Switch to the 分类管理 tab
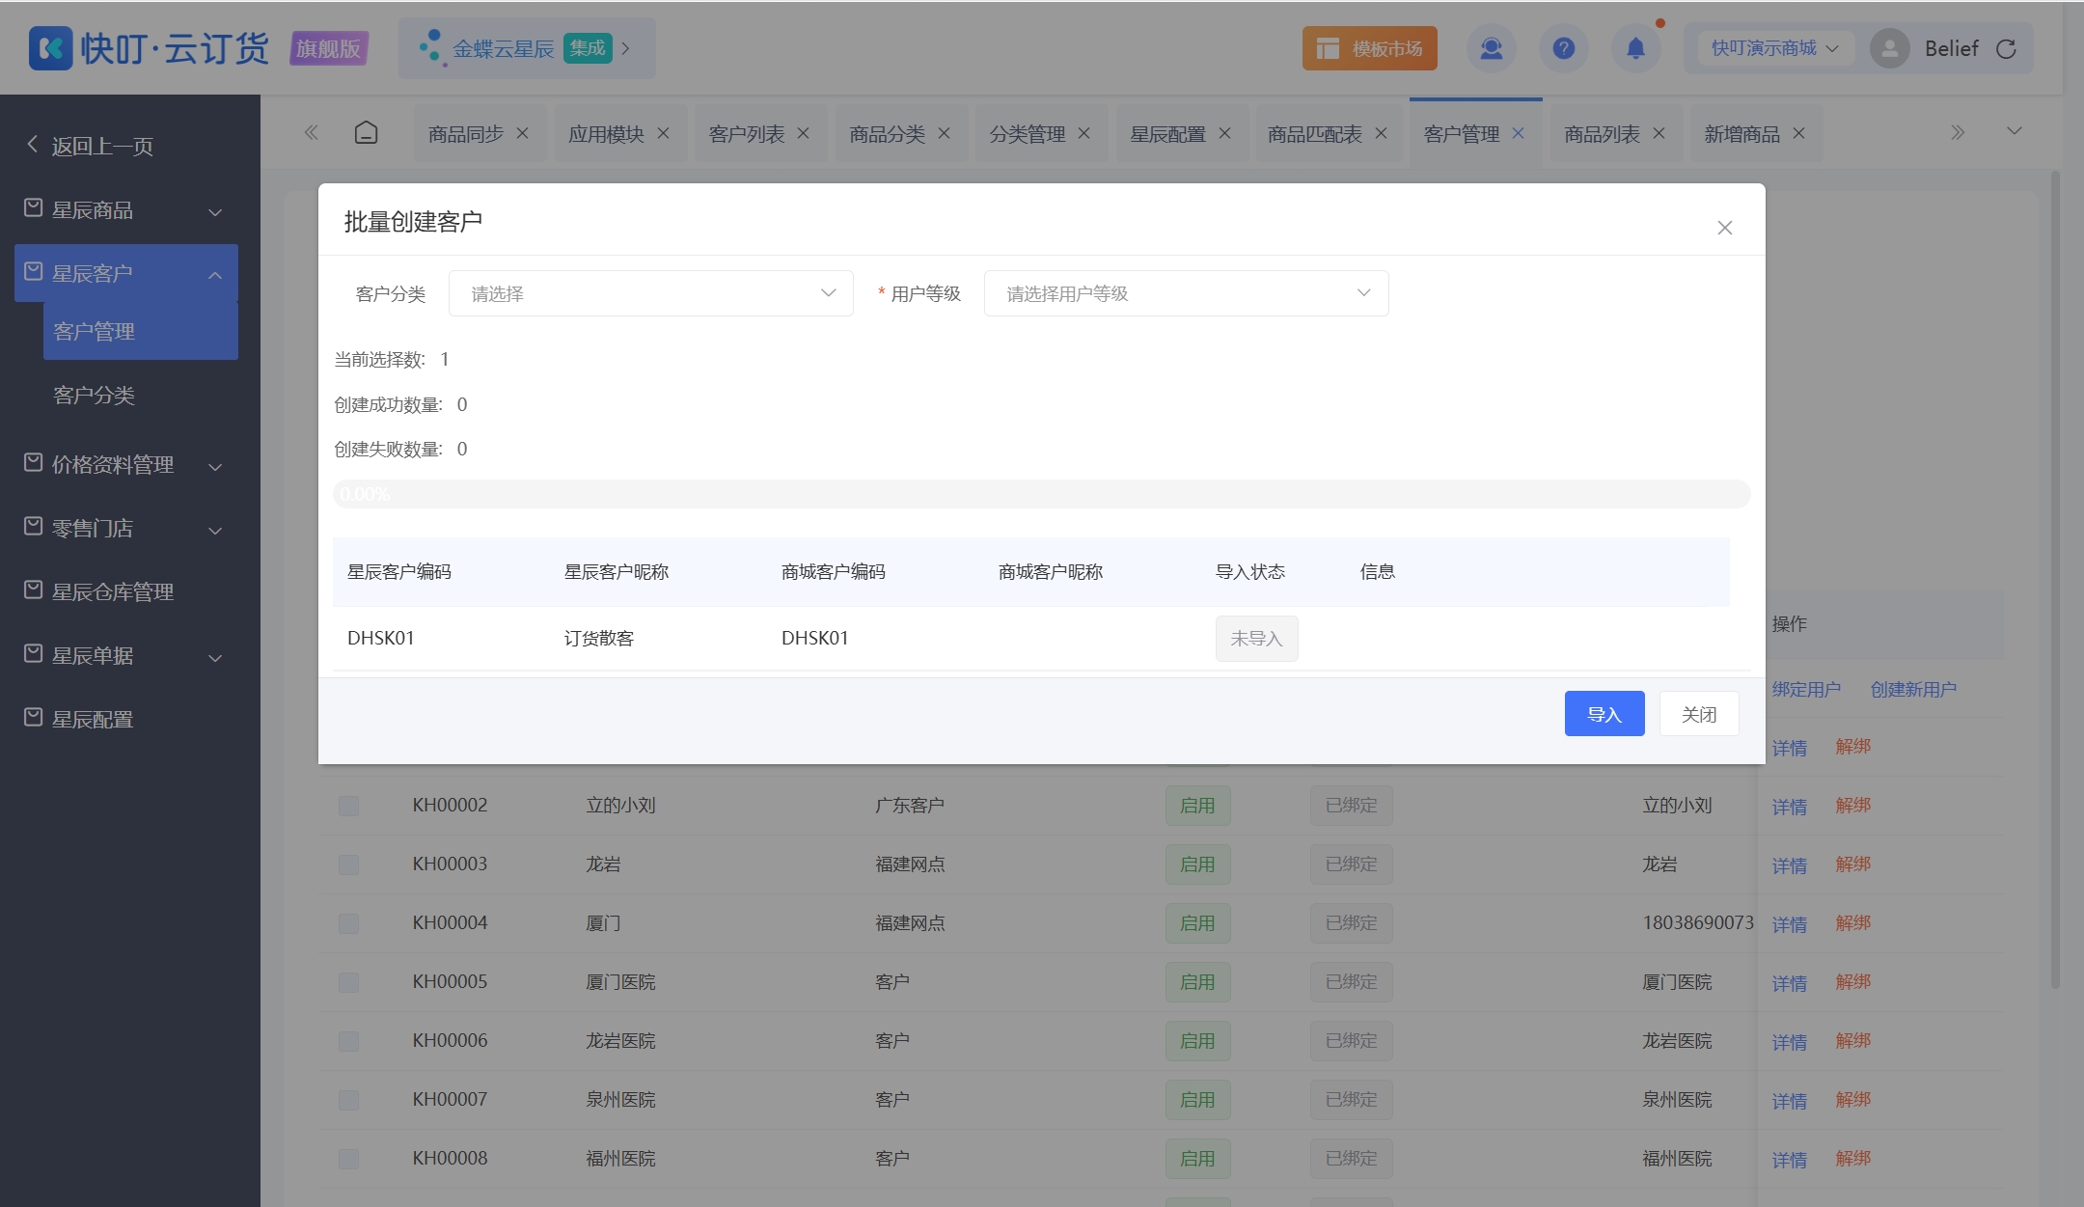The height and width of the screenshot is (1207, 2084). coord(1028,134)
